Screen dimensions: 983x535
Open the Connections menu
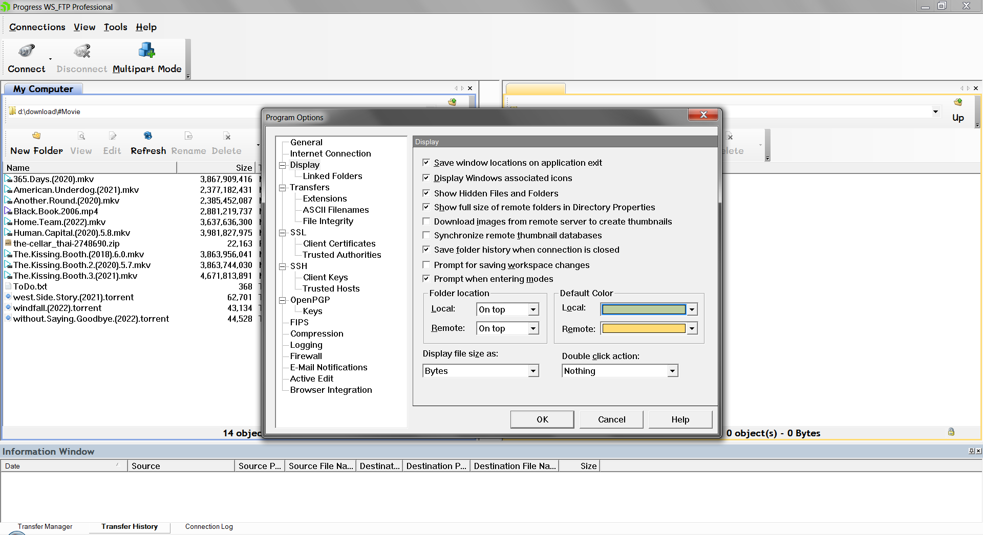(x=37, y=27)
